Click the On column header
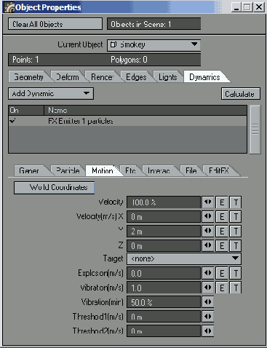Image resolution: width=267 pixels, height=348 pixels. (26, 111)
